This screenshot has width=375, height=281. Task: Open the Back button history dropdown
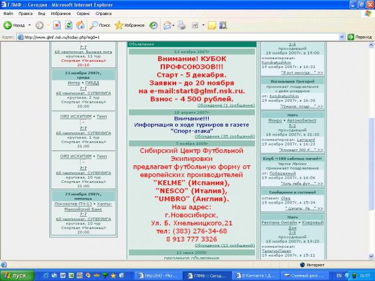[29, 26]
